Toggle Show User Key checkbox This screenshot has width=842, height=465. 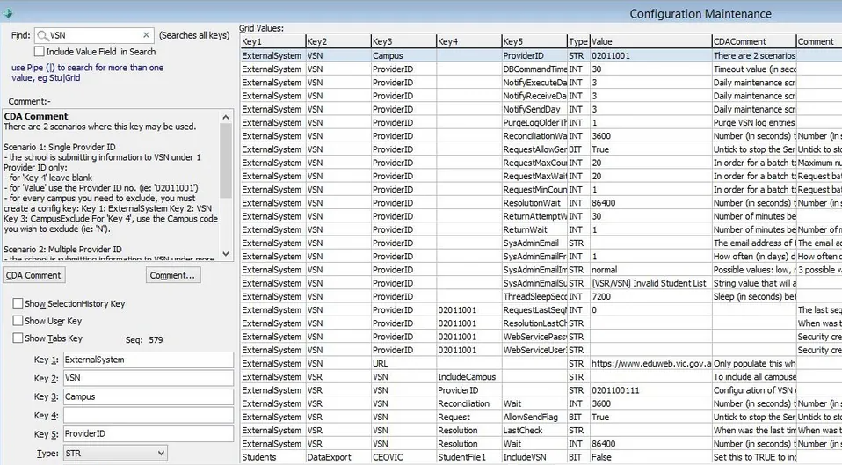pos(18,321)
